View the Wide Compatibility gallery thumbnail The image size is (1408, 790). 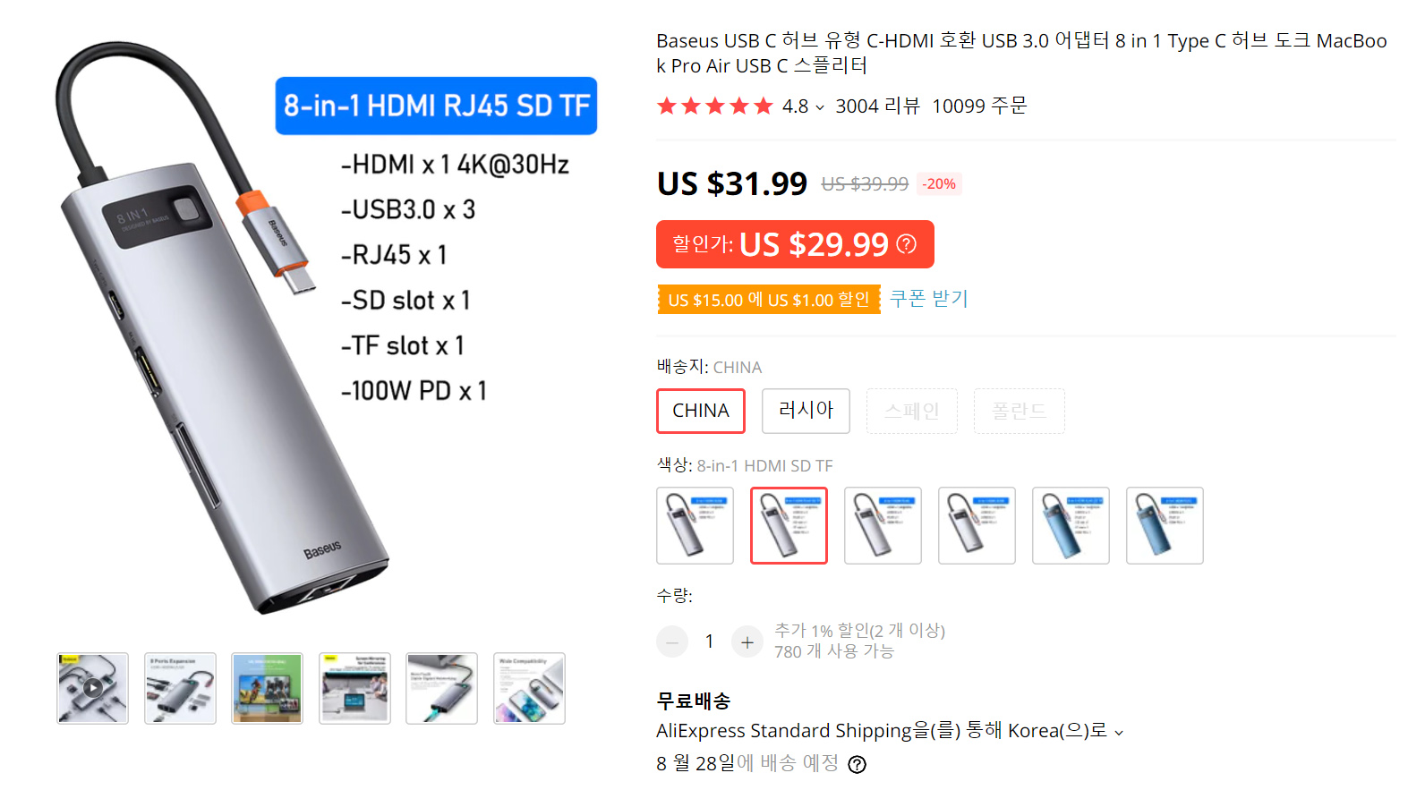(x=529, y=688)
